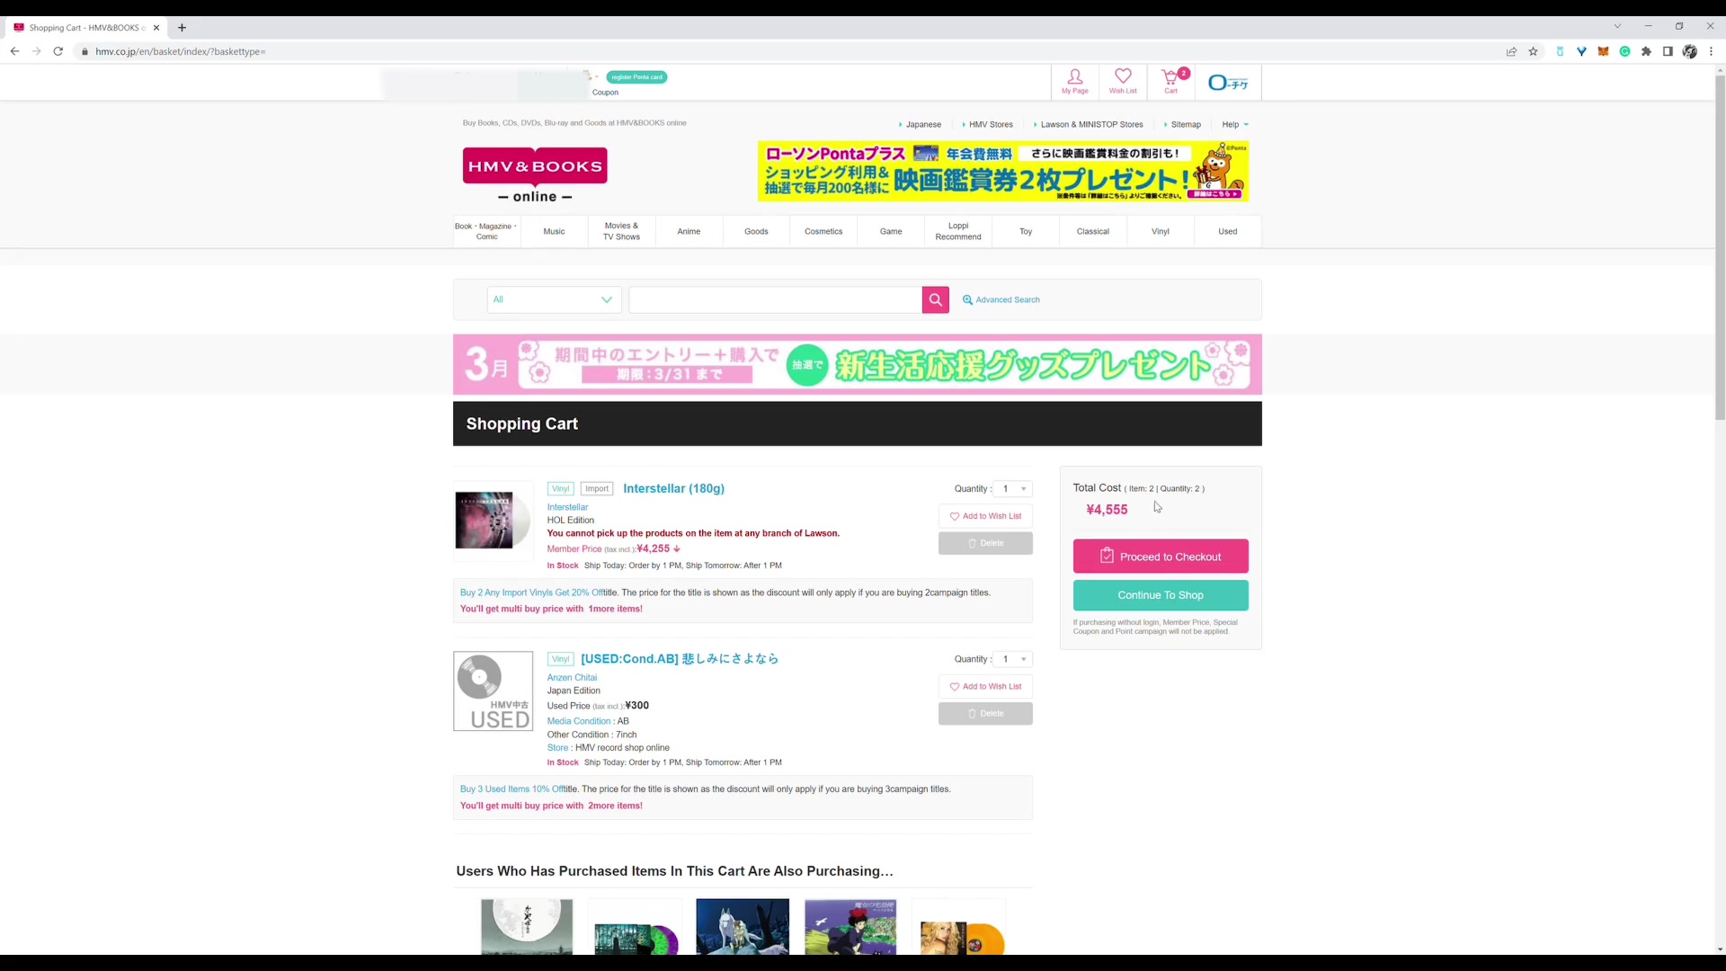
Task: Click the browser forward arrow
Action: (36, 51)
